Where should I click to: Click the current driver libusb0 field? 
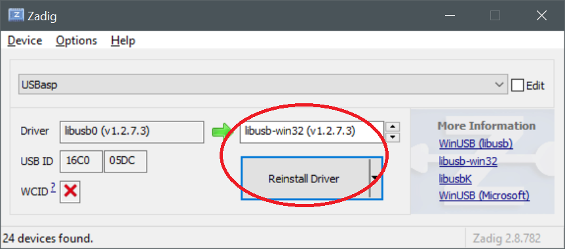[132, 132]
